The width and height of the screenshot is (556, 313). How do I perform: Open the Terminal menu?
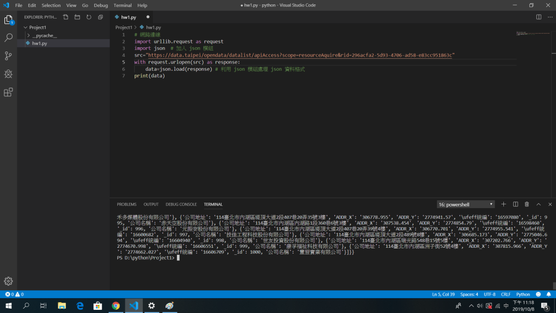122,5
